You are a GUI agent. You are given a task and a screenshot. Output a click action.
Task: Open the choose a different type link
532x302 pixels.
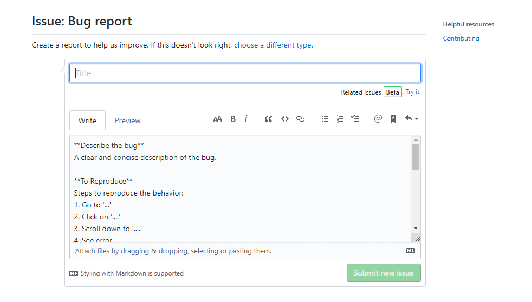(x=273, y=45)
